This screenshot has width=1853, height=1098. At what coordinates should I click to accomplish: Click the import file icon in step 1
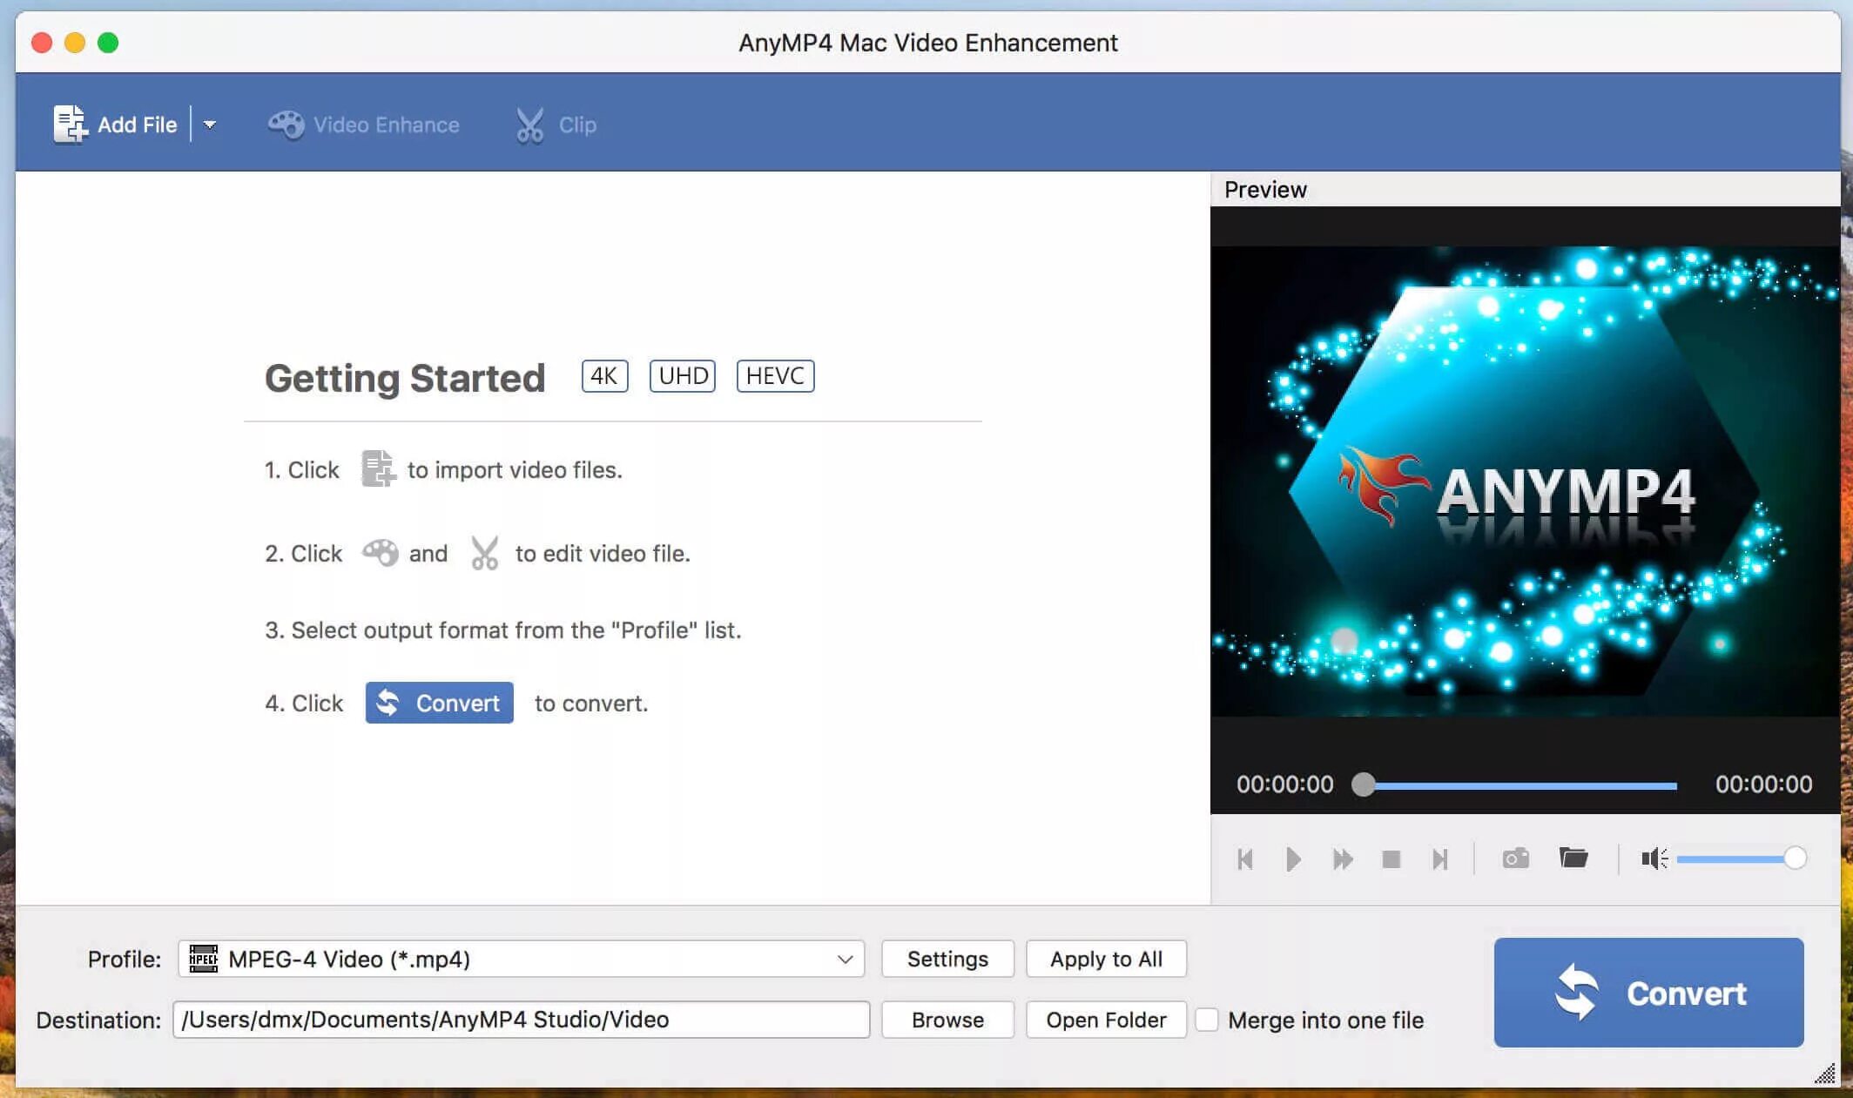click(x=378, y=468)
